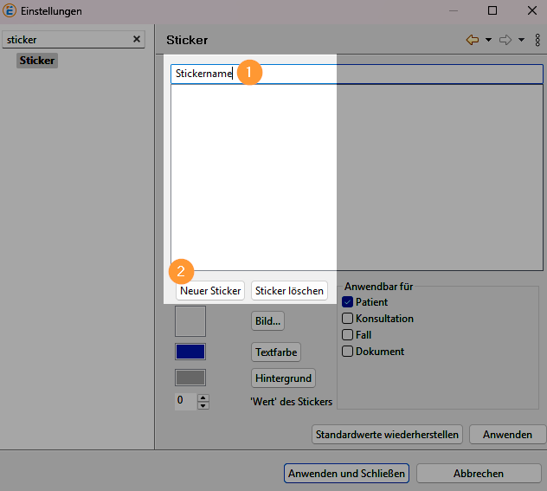Screen dimensions: 547x491
Task: Tick the Fall checkbox
Action: (348, 335)
